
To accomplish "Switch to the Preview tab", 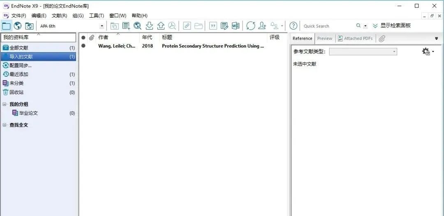I will pos(324,39).
